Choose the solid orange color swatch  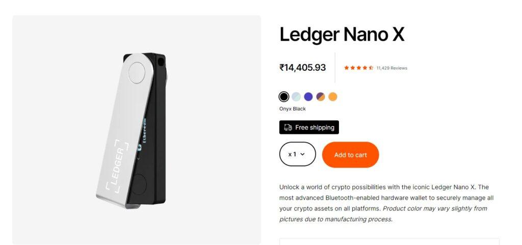click(333, 97)
